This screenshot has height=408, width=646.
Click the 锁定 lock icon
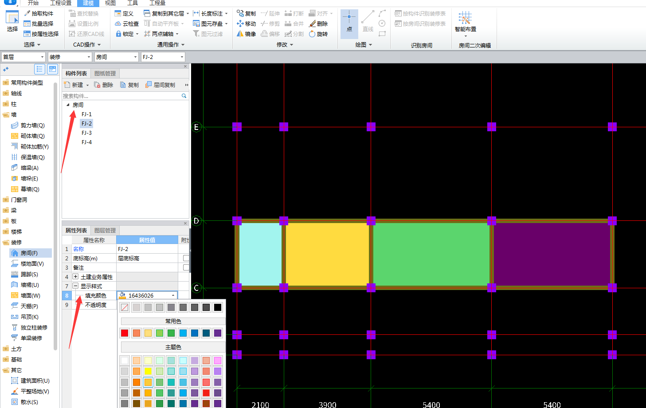pyautogui.click(x=118, y=34)
